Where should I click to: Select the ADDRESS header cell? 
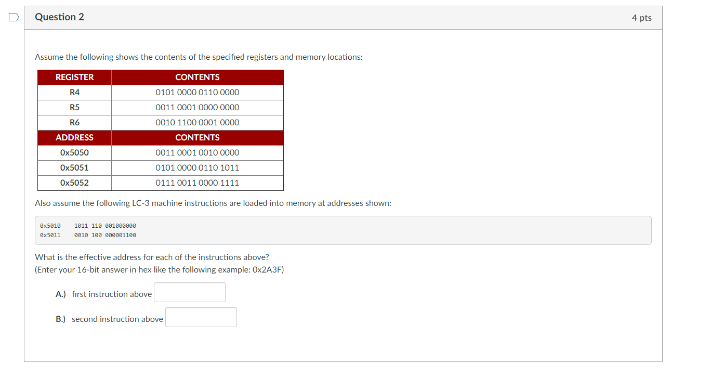tap(74, 137)
